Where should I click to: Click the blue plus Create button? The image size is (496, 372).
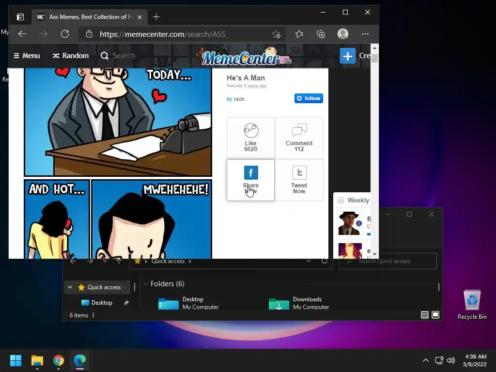pos(348,56)
